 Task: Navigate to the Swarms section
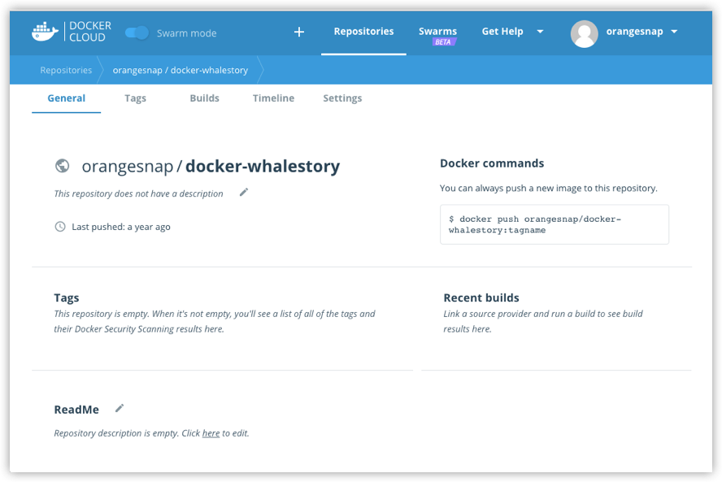pyautogui.click(x=437, y=29)
